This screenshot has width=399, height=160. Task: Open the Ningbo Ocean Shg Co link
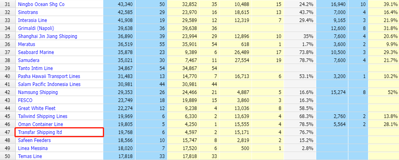tap(41, 4)
